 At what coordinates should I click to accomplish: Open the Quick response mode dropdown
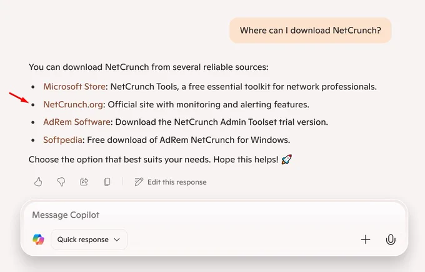click(89, 240)
